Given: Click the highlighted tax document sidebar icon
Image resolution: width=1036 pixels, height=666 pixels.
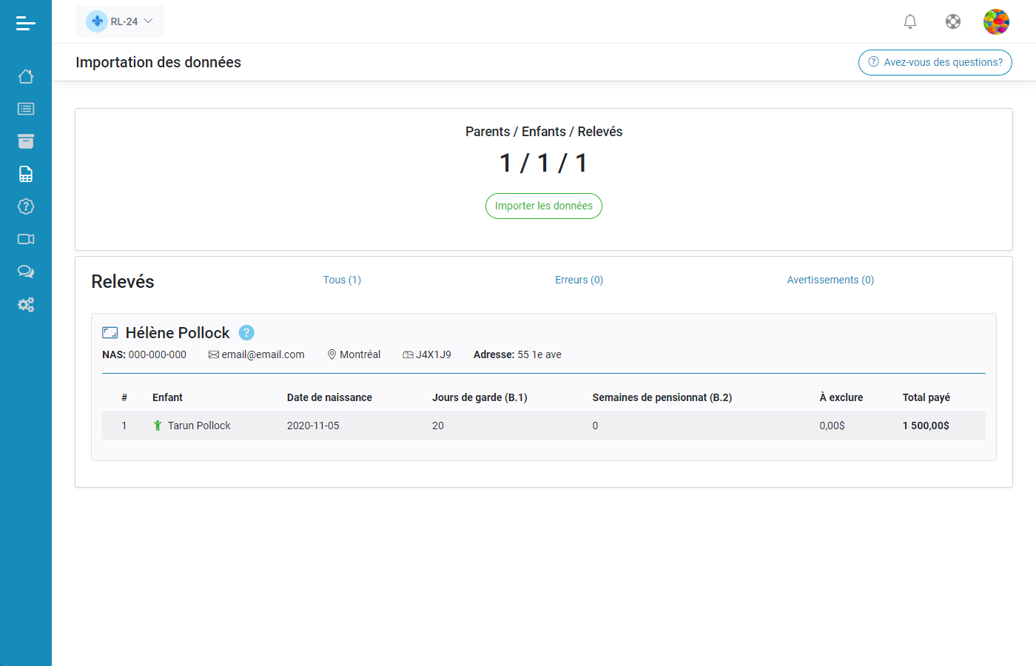Looking at the screenshot, I should click(26, 173).
